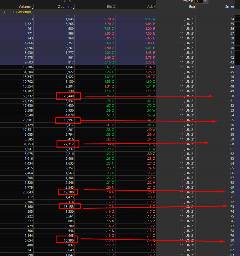Select the .29 bid at strike 61
Screen dimensions: 240x256
[x=108, y=149]
